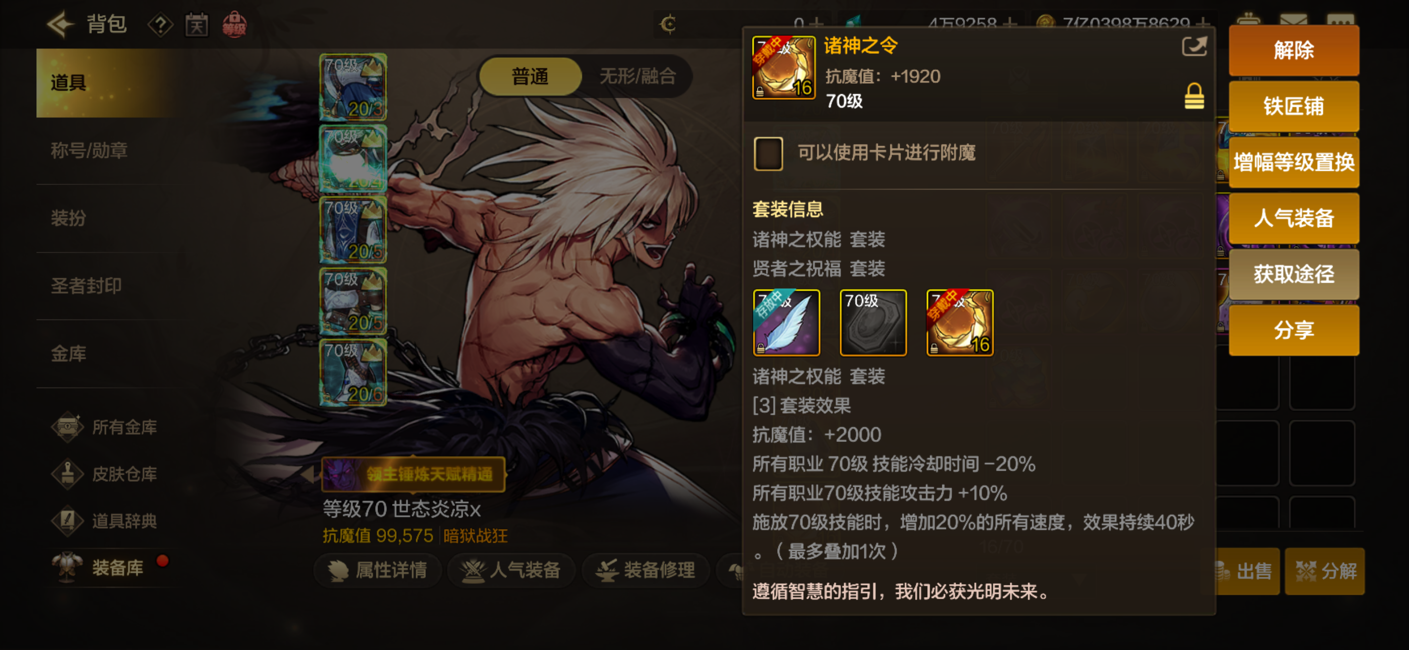Image resolution: width=1409 pixels, height=650 pixels.
Task: Open 属性详情 attribute details
Action: coord(377,570)
